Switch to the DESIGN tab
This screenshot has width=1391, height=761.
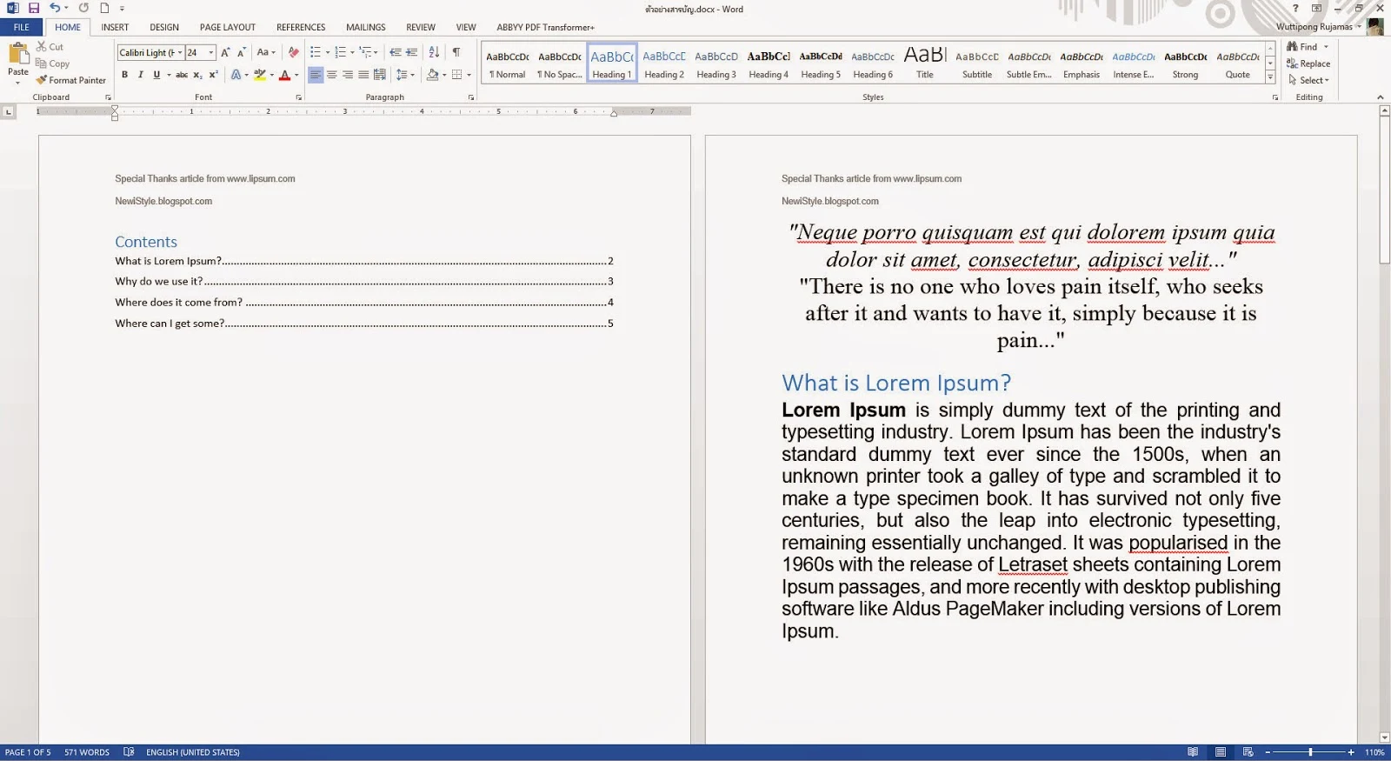[x=164, y=27]
